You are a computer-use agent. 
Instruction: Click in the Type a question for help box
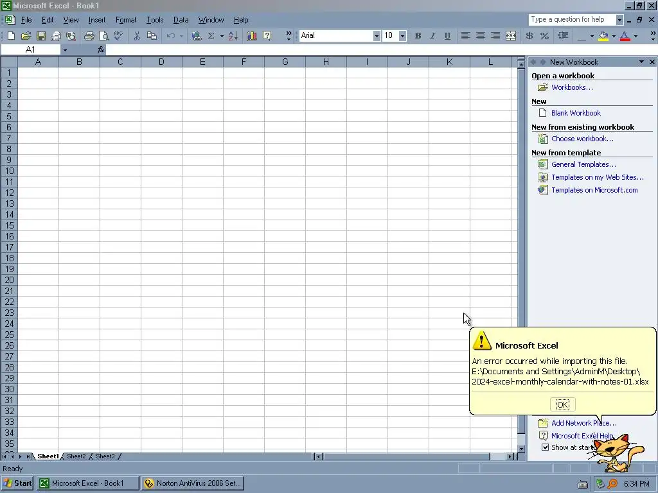tap(572, 20)
